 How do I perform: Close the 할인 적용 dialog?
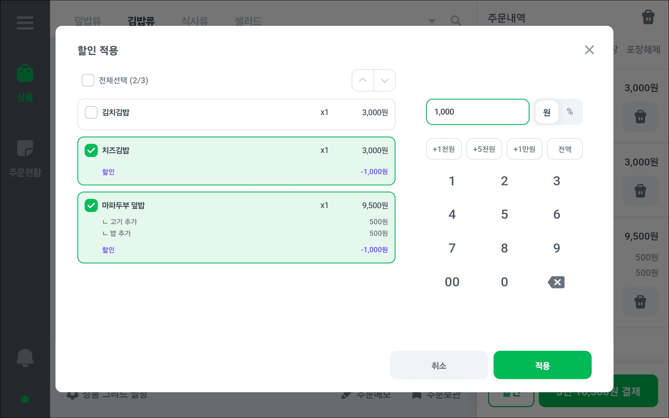(x=589, y=50)
